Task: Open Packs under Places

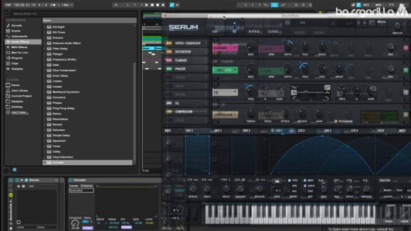Action: [15, 85]
